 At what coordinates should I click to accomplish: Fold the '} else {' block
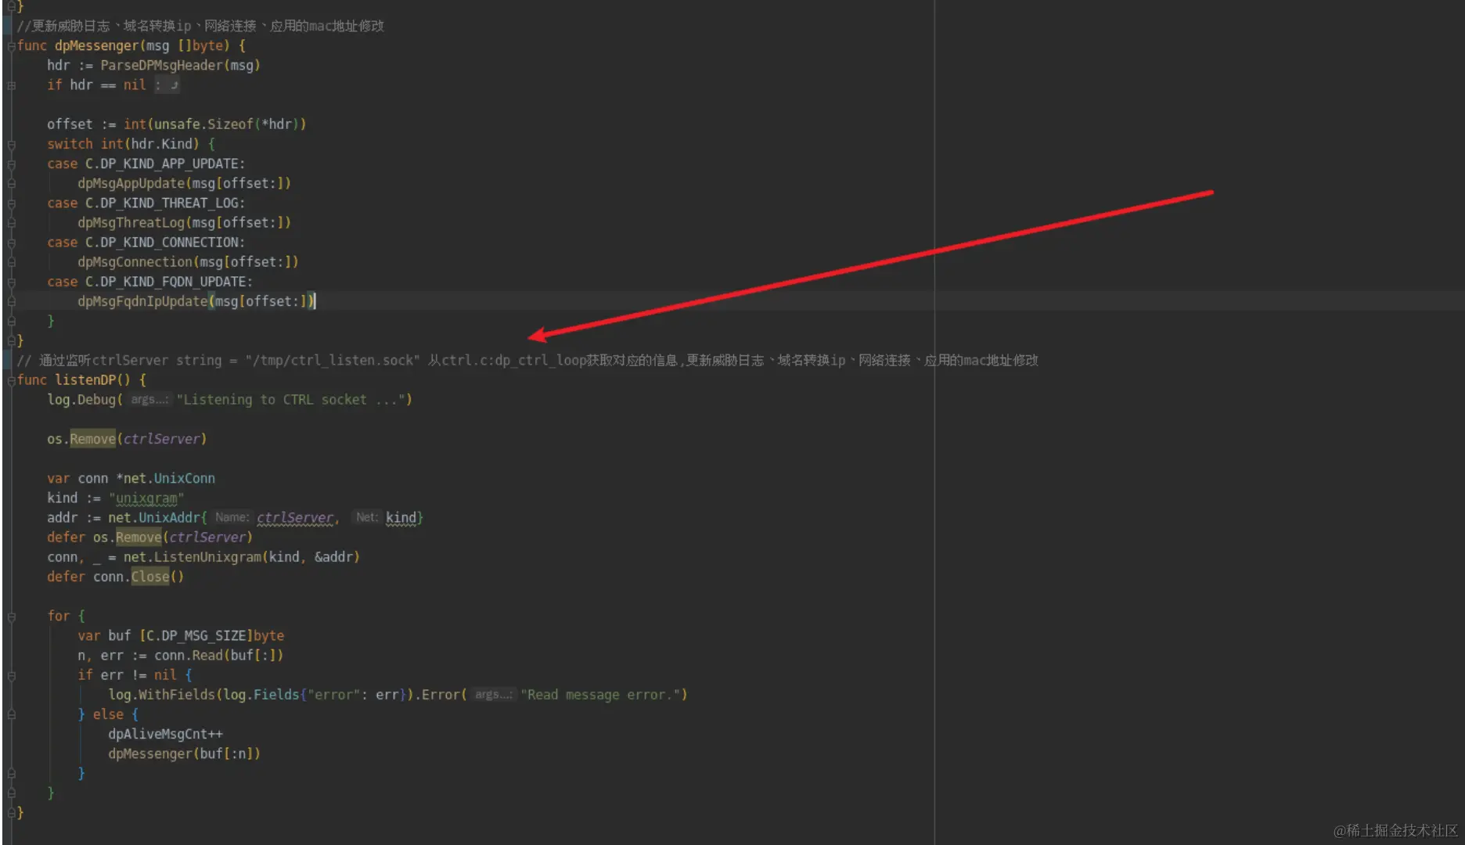click(x=11, y=714)
